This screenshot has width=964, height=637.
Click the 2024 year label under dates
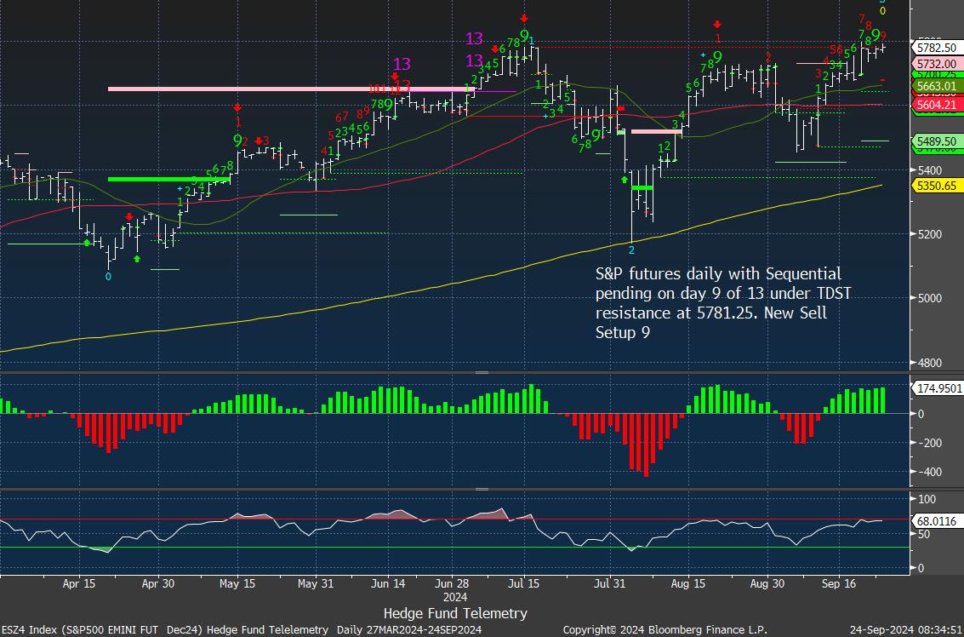pos(455,597)
